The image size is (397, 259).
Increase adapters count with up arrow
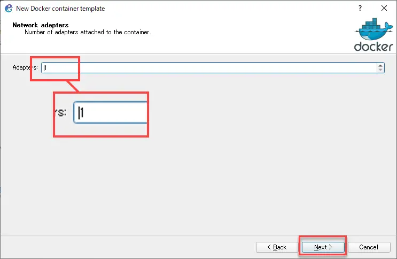coord(380,66)
